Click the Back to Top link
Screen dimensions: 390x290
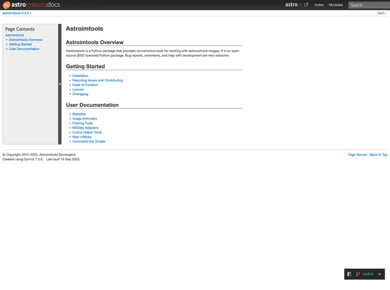[x=378, y=155]
